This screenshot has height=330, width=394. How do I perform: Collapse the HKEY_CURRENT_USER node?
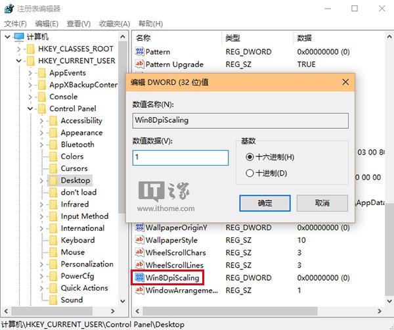(x=19, y=61)
